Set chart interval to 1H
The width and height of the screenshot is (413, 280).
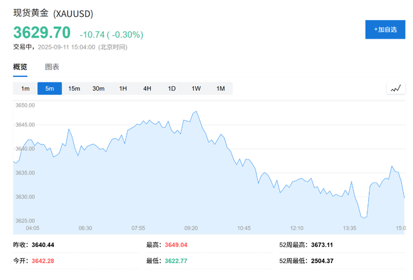tap(123, 89)
